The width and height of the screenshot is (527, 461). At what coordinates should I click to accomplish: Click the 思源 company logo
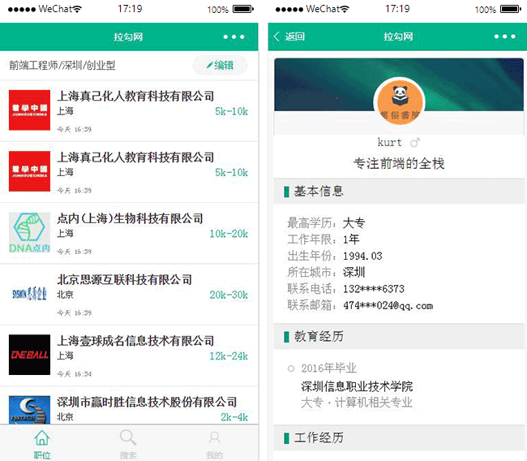(29, 294)
